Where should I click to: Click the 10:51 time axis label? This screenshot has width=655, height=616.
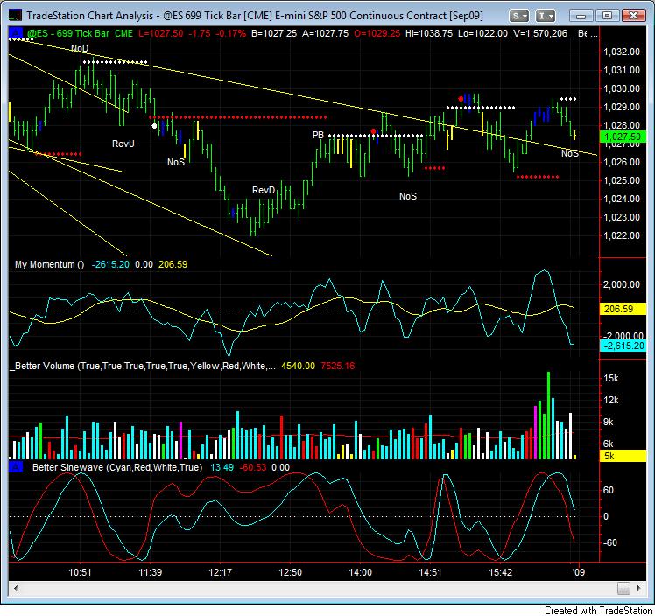[x=80, y=572]
